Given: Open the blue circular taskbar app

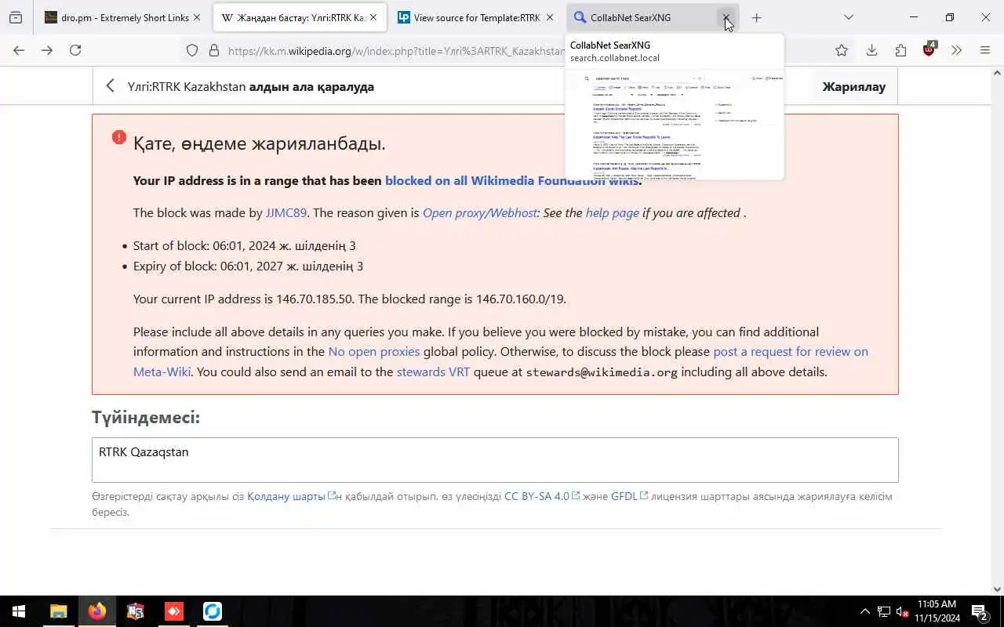Looking at the screenshot, I should point(213,611).
